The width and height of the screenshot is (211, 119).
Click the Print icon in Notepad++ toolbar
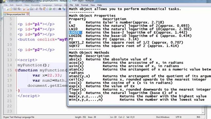click(31, 9)
